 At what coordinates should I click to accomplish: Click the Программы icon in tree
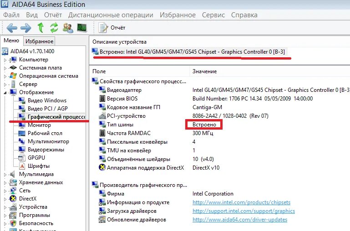tap(13, 216)
